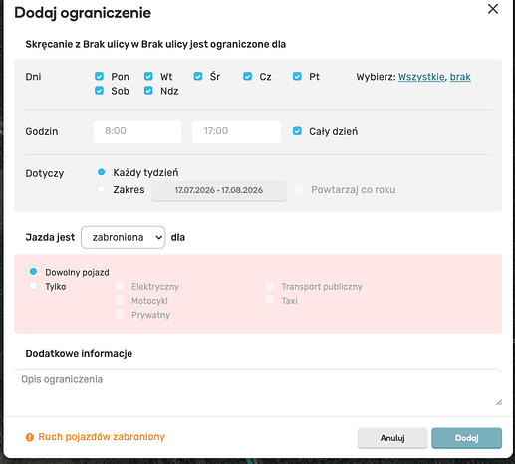Image resolution: width=515 pixels, height=464 pixels.
Task: Select the Każdy tydzień radio button
Action: click(x=101, y=172)
